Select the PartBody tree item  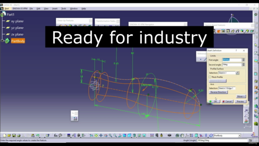[18, 41]
